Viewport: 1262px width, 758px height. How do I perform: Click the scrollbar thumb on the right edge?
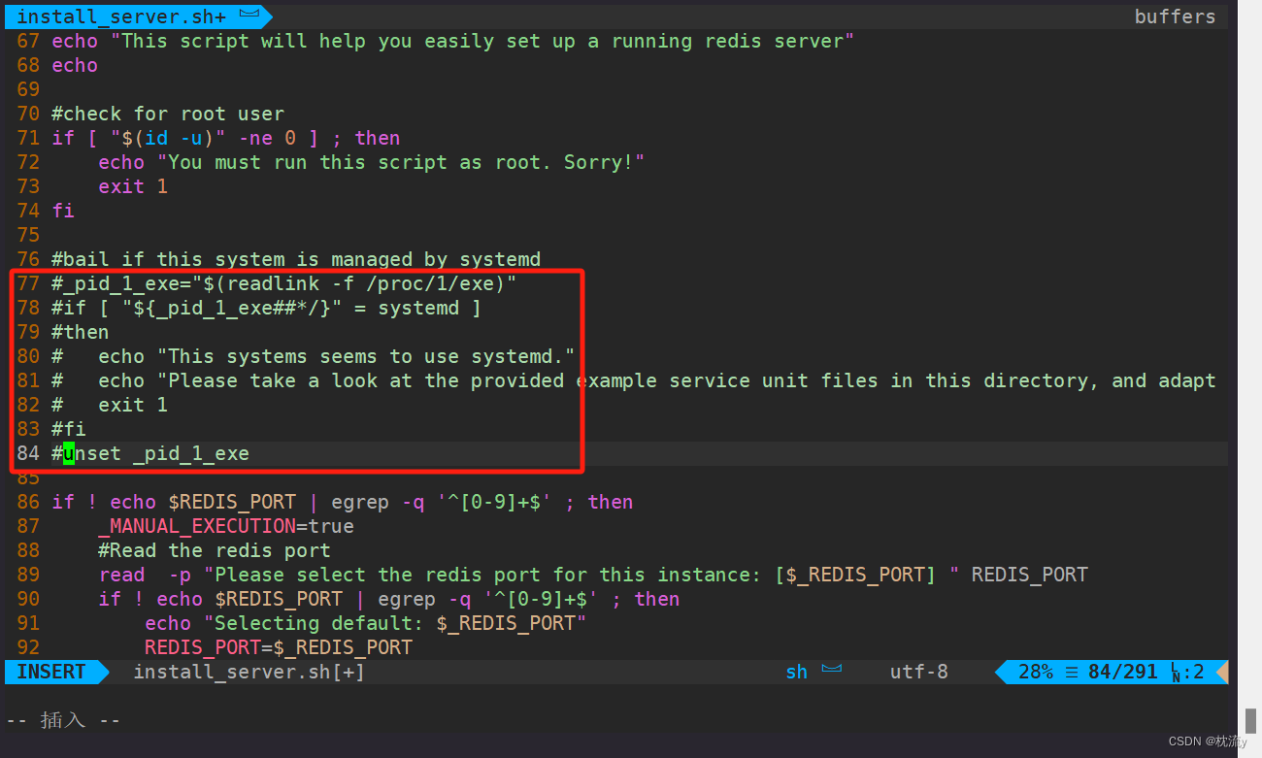1251,722
